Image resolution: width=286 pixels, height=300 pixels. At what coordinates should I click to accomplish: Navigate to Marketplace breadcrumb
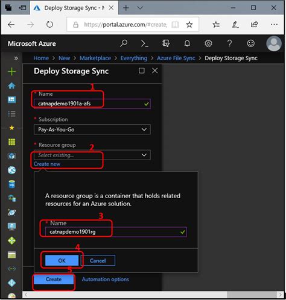tap(95, 58)
